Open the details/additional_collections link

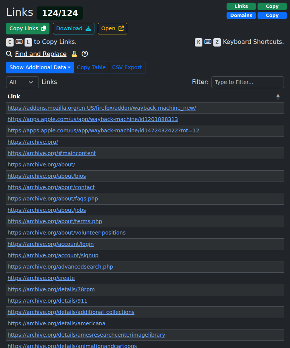tap(71, 312)
